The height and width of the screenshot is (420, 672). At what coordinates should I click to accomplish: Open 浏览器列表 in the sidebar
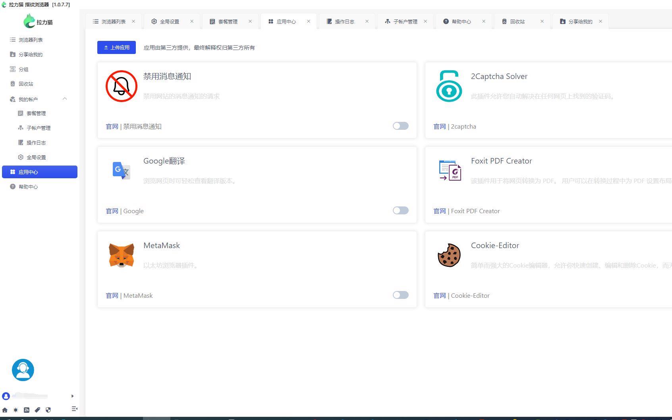pyautogui.click(x=40, y=40)
